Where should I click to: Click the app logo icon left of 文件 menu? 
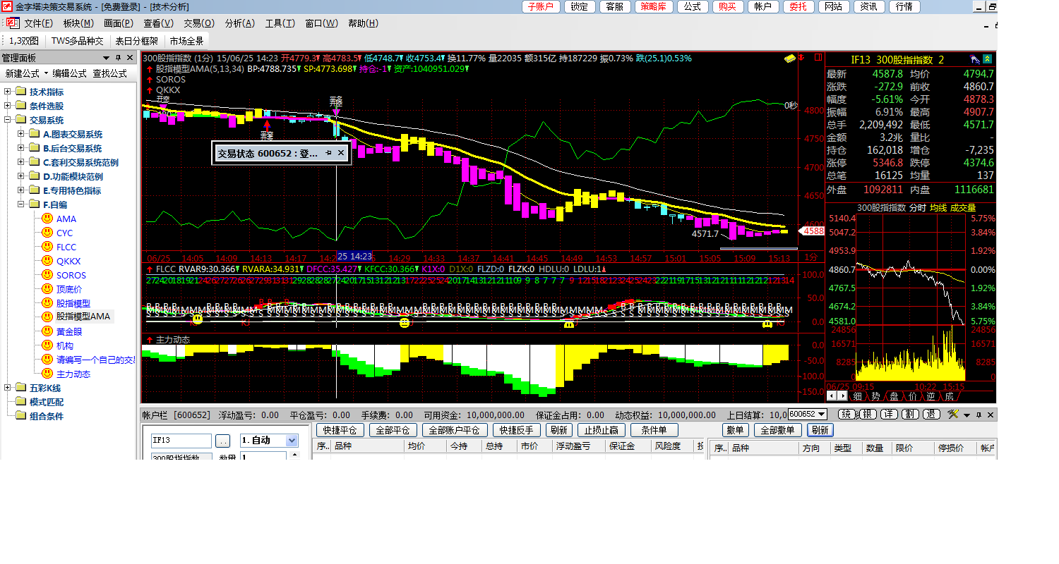click(x=13, y=23)
